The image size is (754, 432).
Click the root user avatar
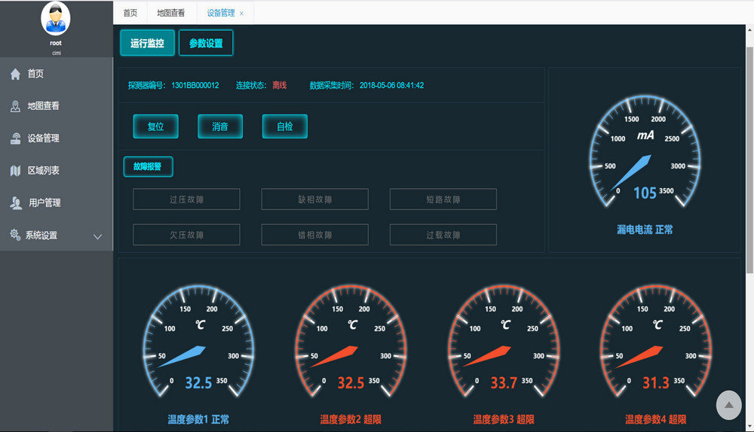(56, 19)
